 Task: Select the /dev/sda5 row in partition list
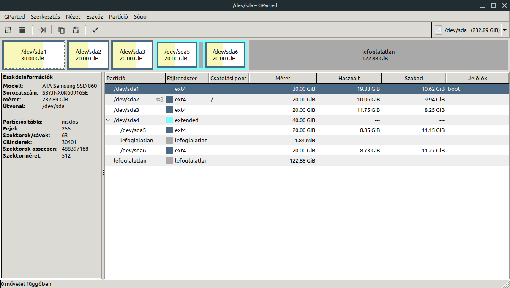(307, 130)
